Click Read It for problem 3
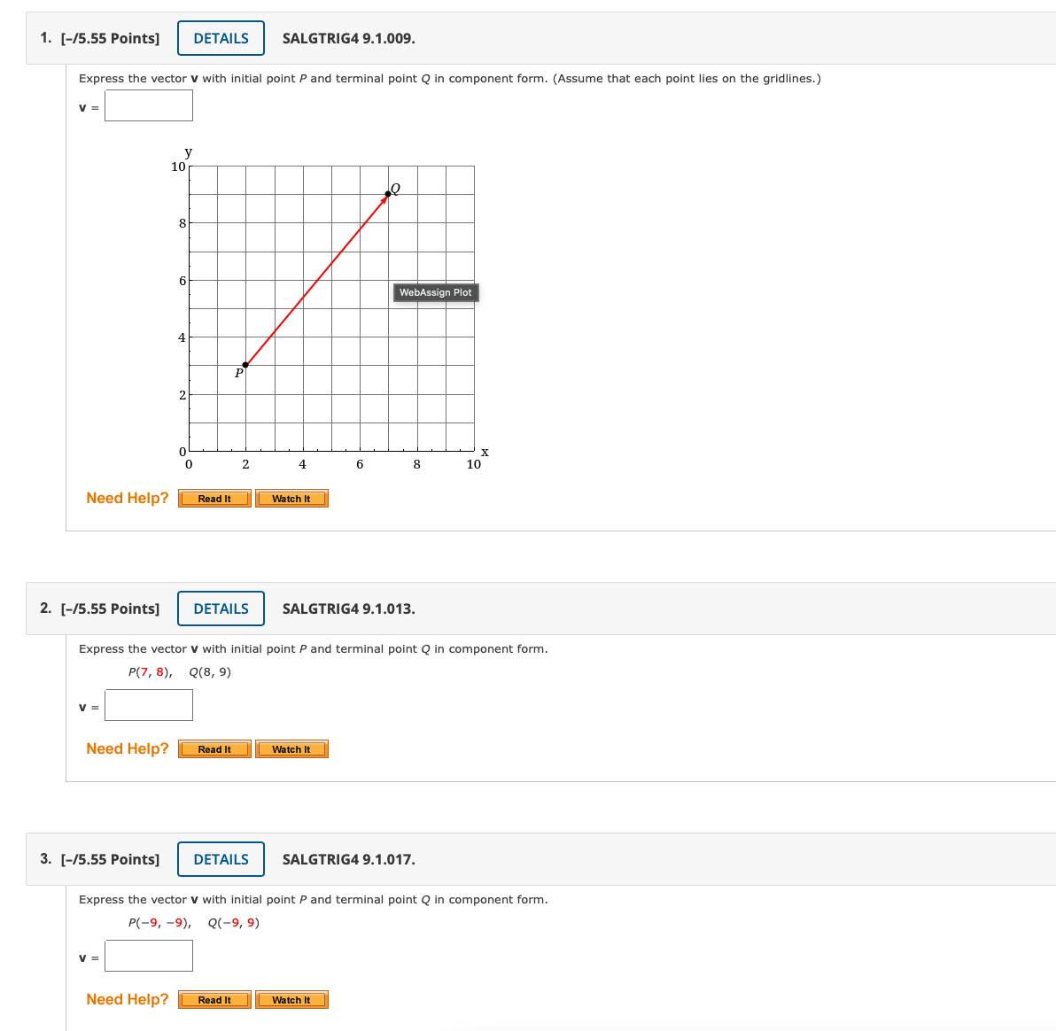The height and width of the screenshot is (1031, 1056). click(214, 999)
